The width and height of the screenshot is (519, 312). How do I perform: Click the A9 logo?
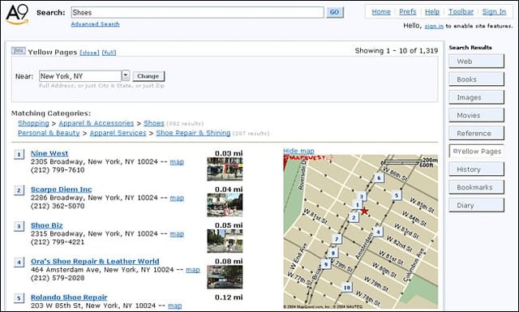[17, 15]
